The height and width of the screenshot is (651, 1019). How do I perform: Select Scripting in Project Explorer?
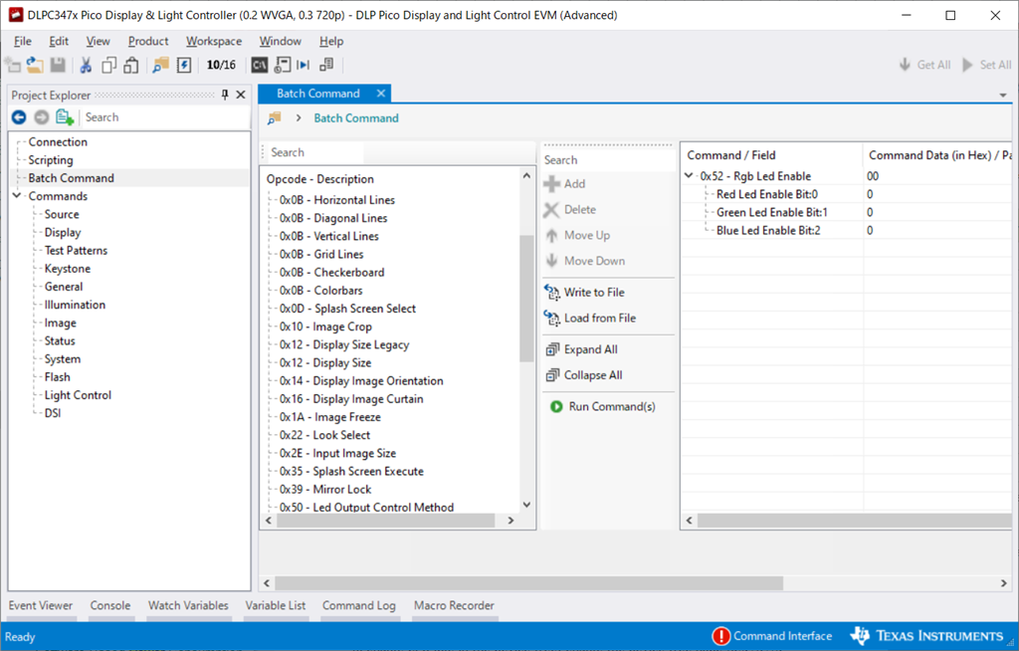pyautogui.click(x=51, y=160)
